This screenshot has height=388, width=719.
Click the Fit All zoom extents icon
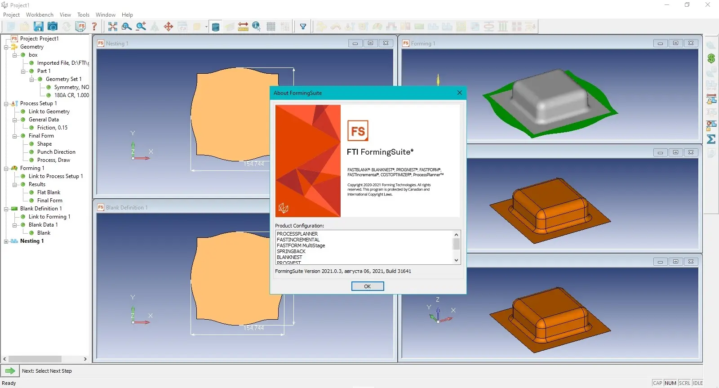(113, 27)
